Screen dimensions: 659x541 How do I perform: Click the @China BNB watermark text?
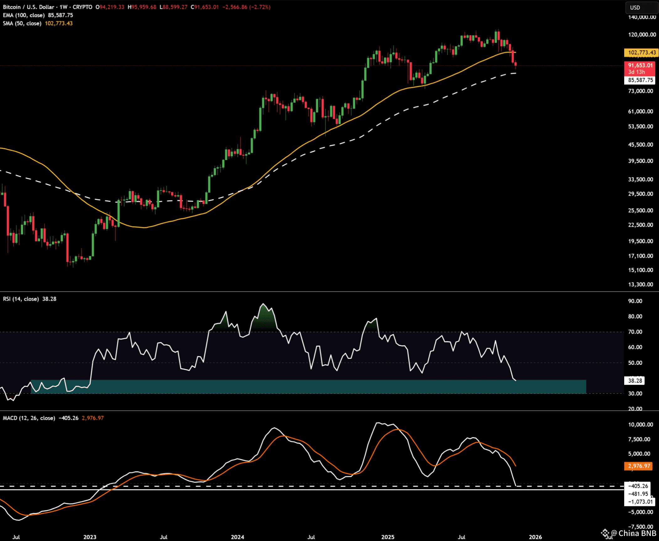[633, 533]
